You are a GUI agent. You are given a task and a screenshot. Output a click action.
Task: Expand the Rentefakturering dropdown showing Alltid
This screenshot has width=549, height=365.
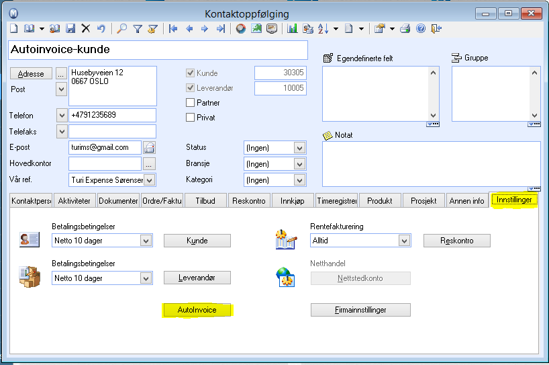point(404,241)
